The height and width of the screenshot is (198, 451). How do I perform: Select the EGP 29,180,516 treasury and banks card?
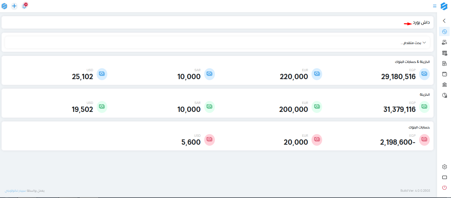(406, 74)
